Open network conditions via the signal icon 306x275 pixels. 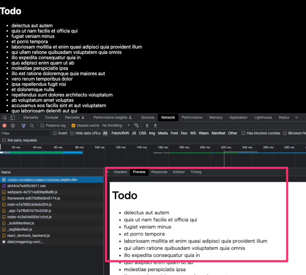point(136,125)
